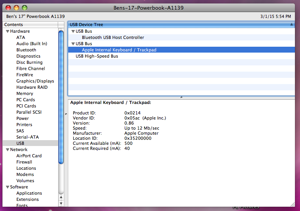This screenshot has width=300, height=211.
Task: Click the green zoom window button
Action: (25, 8)
